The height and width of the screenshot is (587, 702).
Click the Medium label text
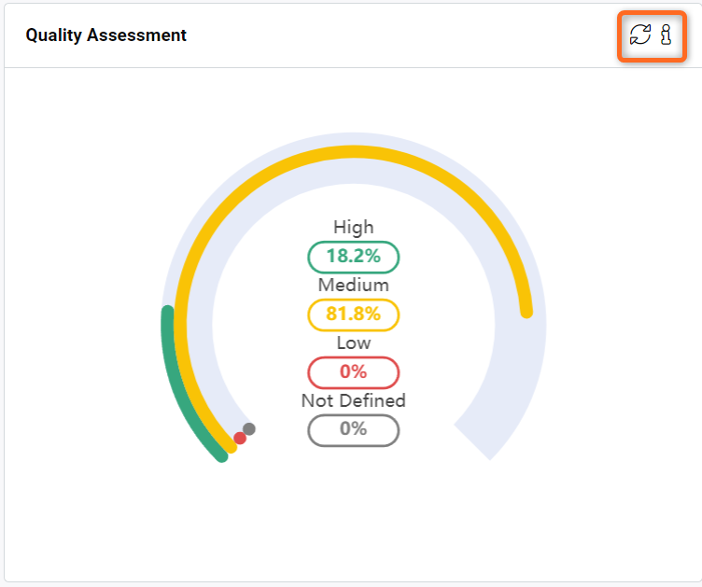353,285
